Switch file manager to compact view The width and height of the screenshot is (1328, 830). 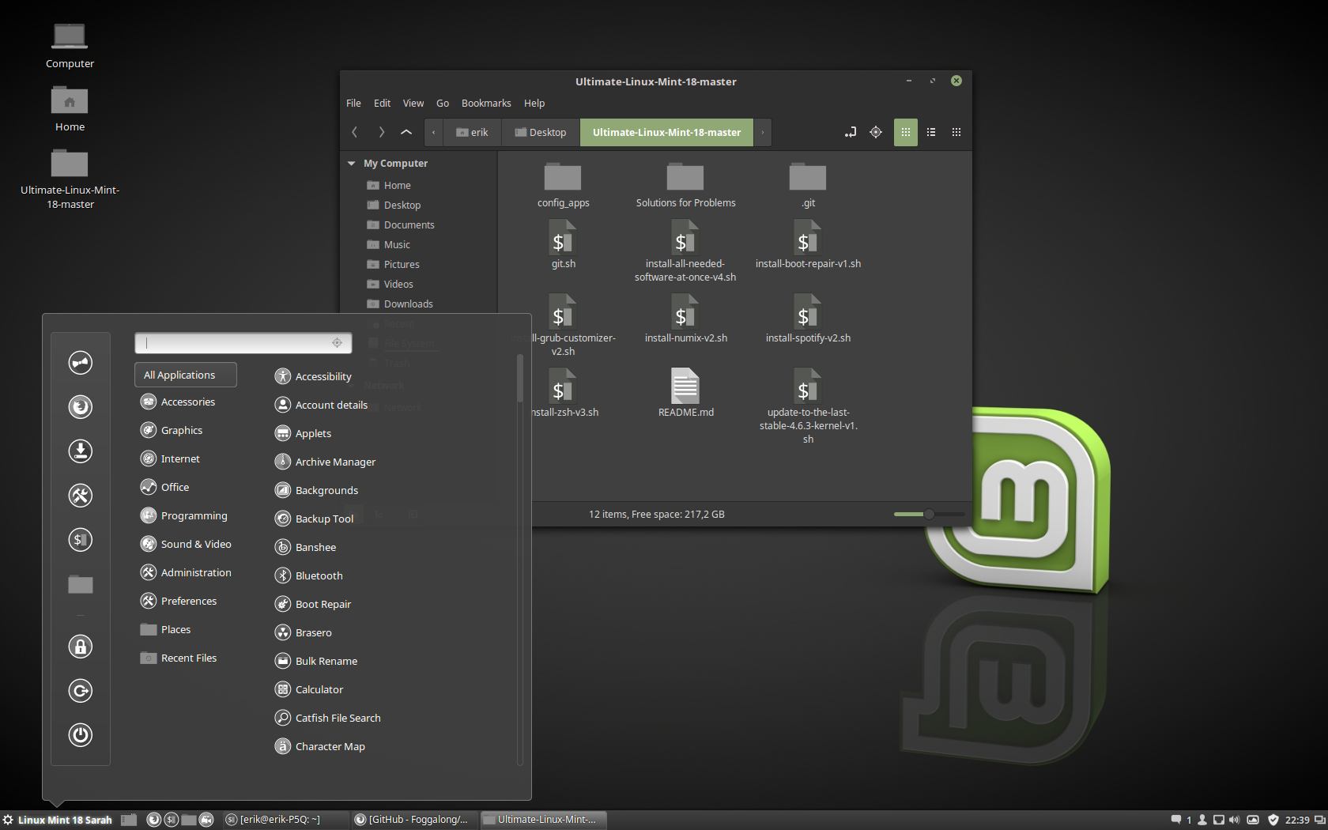956,132
